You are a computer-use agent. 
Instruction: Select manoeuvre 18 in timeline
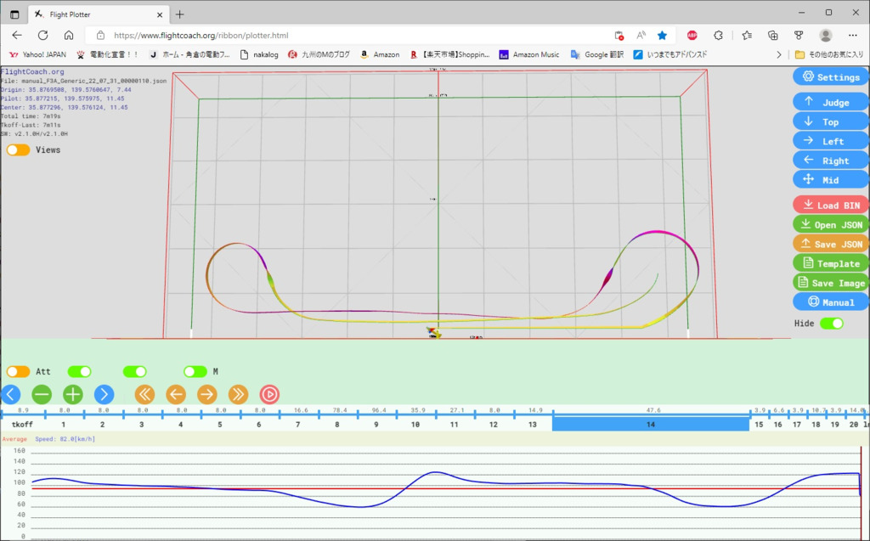pyautogui.click(x=816, y=424)
